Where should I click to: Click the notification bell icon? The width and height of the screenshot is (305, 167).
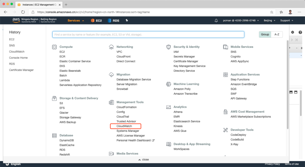coord(216,20)
